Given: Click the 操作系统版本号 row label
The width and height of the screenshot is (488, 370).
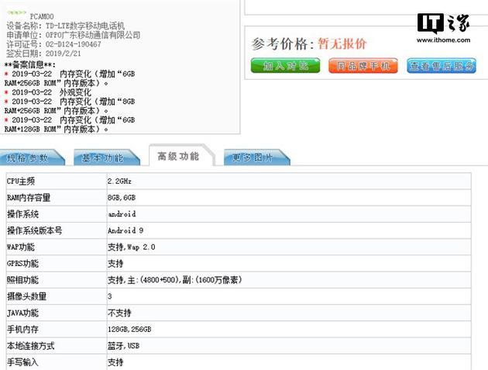Looking at the screenshot, I should coord(35,230).
